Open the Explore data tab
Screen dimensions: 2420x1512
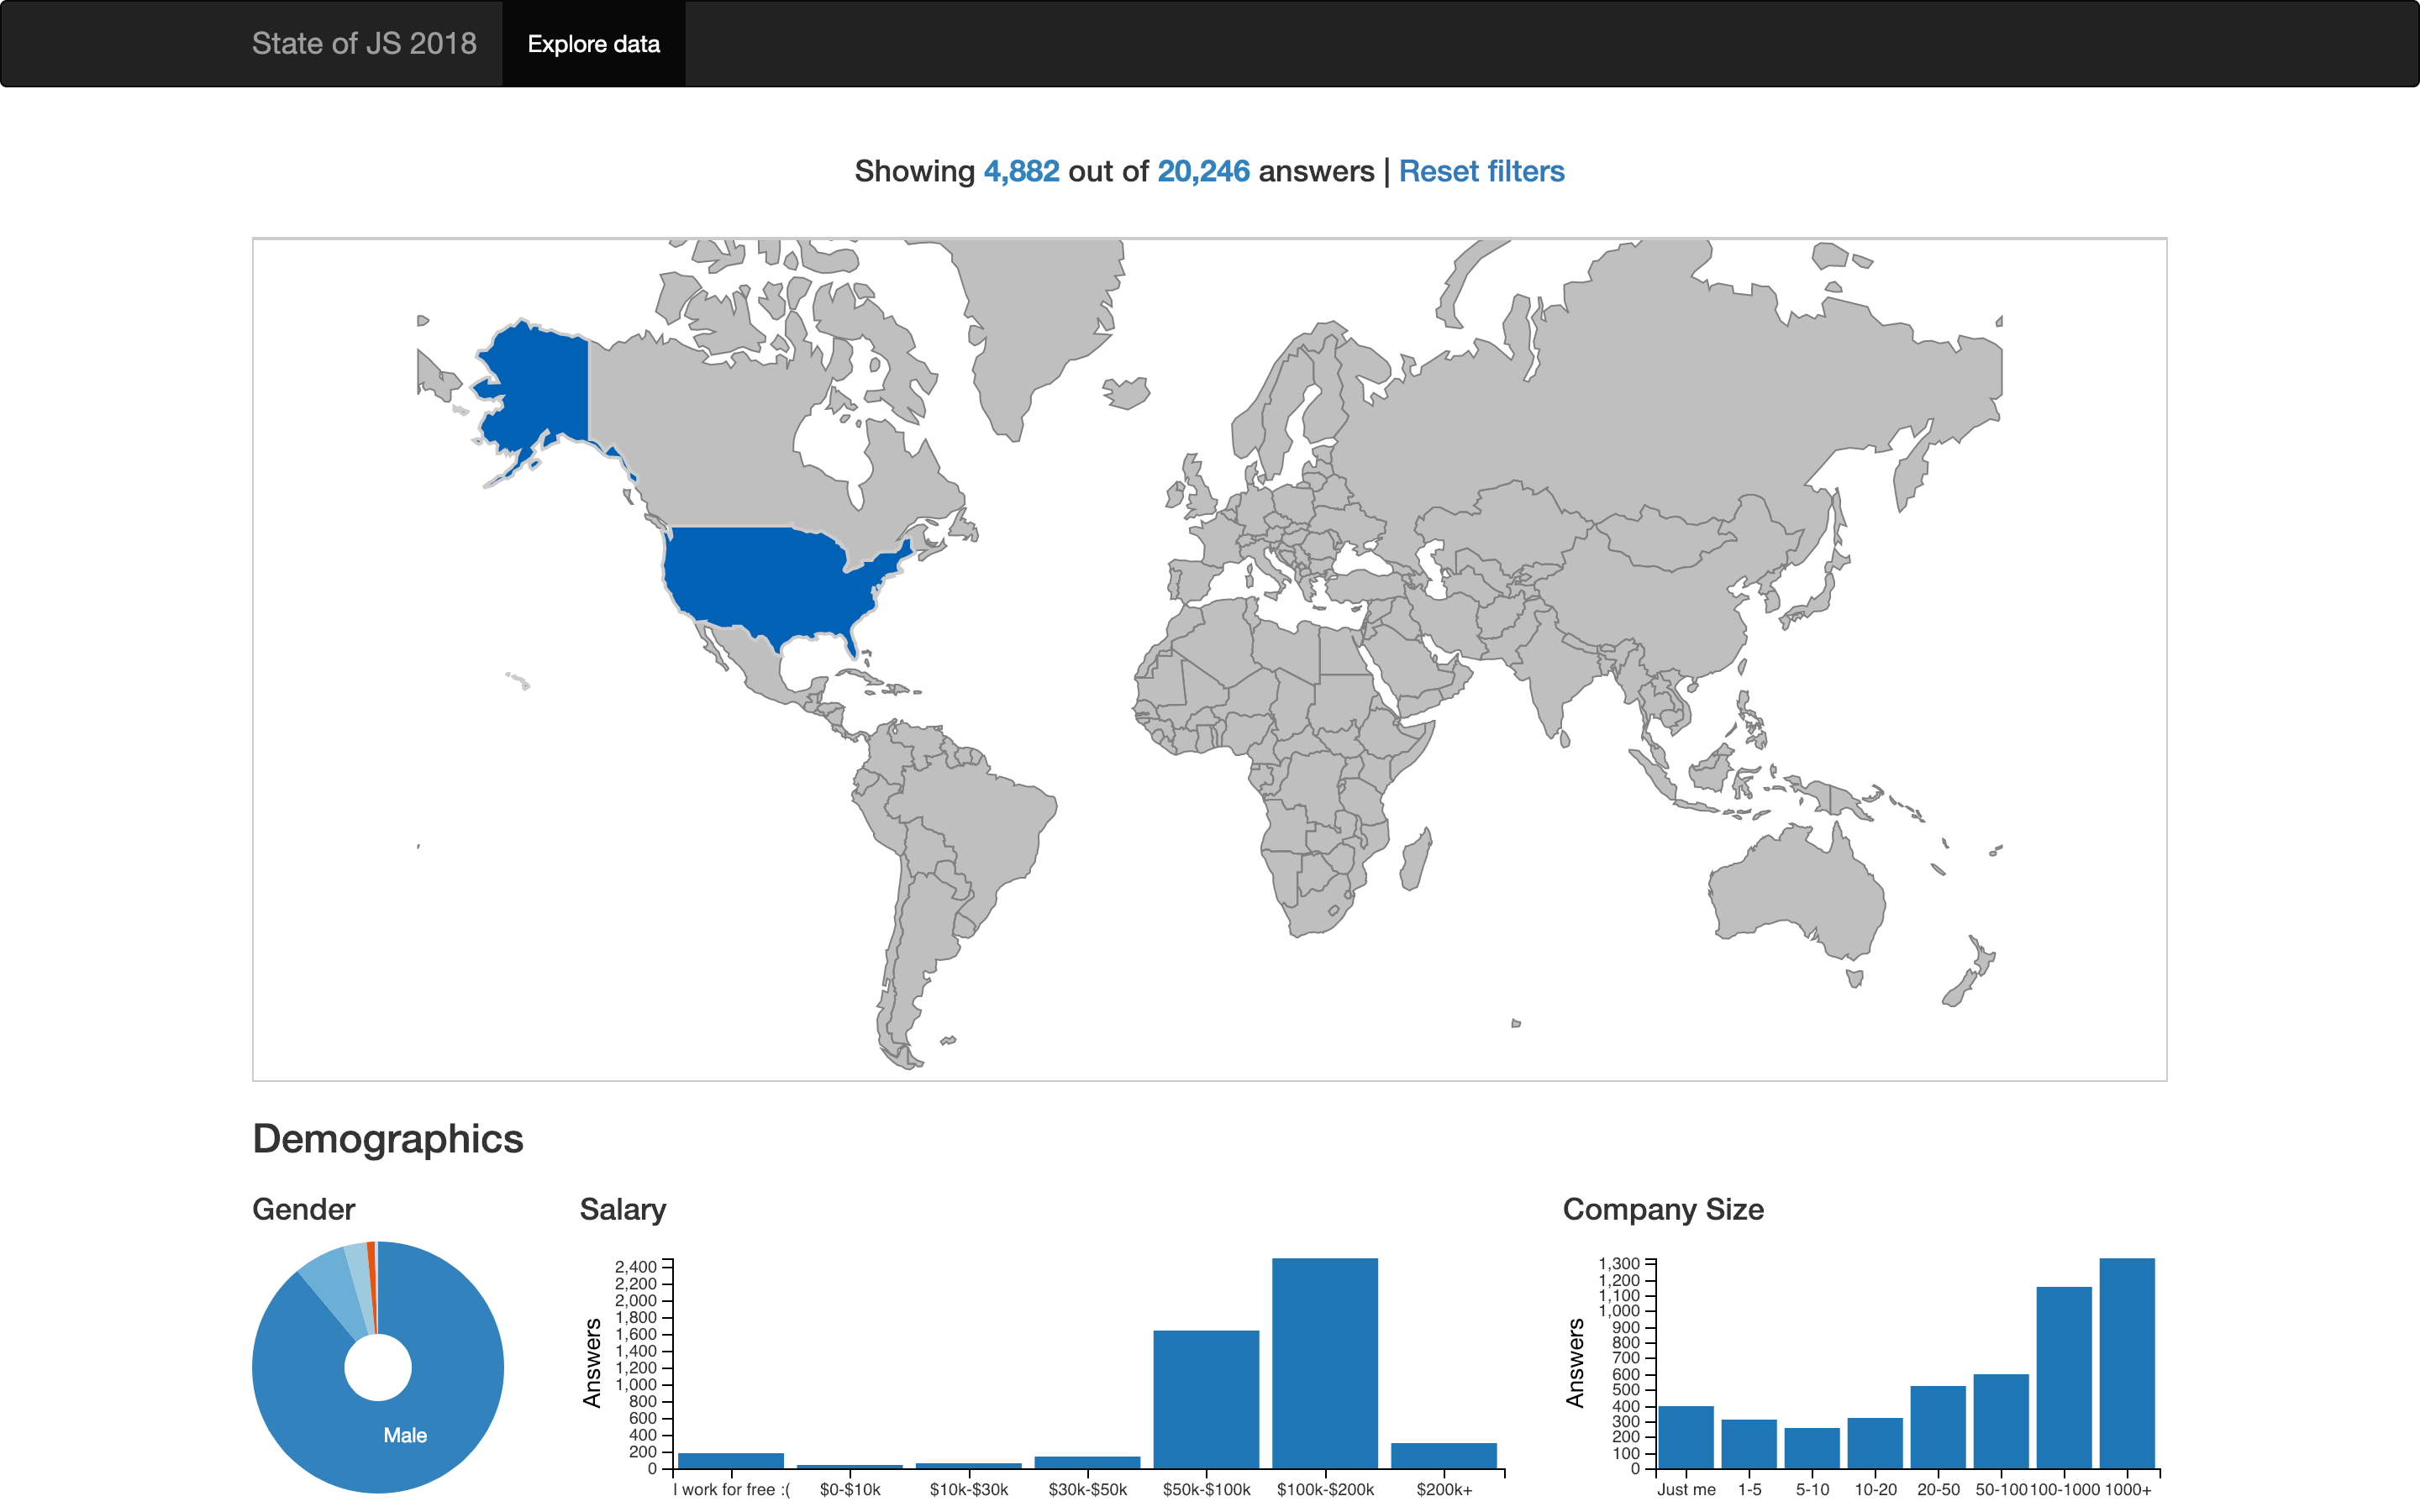[594, 44]
